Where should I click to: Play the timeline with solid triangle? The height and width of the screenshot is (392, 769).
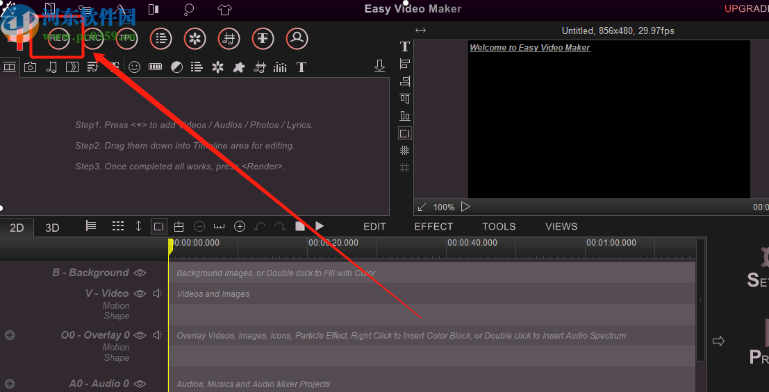point(320,226)
